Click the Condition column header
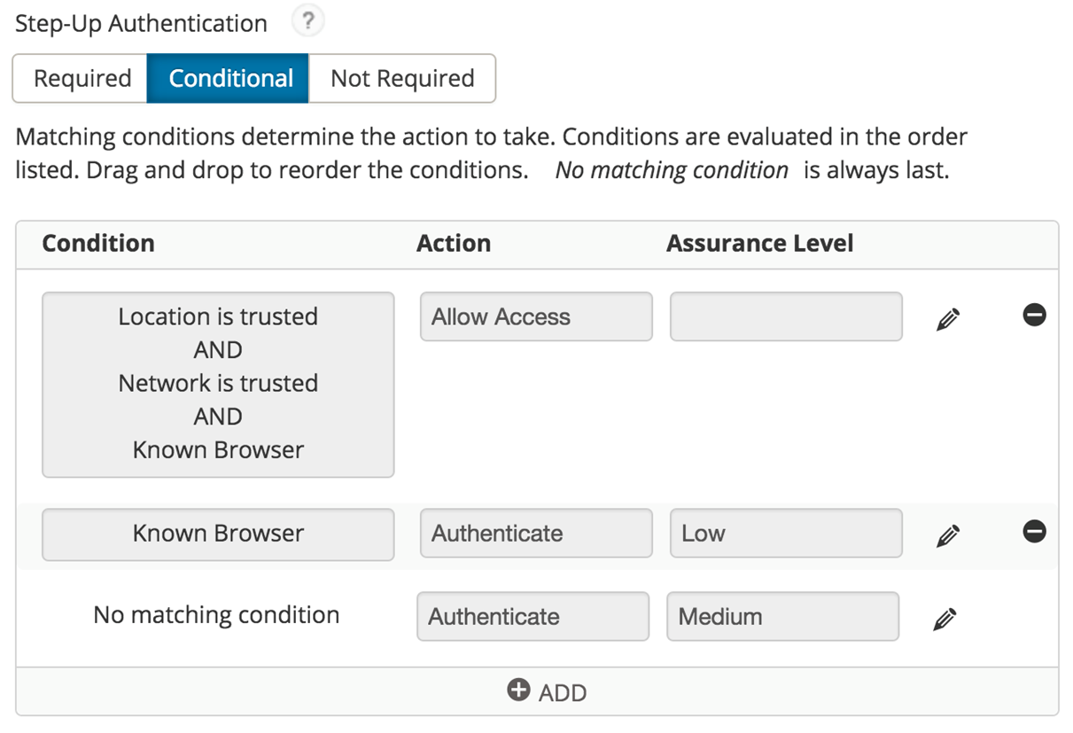Screen dimensions: 1073x733 (x=98, y=244)
